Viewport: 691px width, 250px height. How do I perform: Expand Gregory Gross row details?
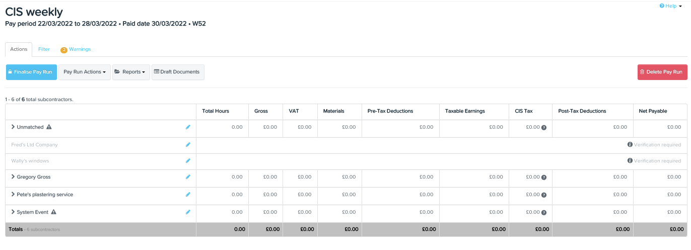pos(13,177)
